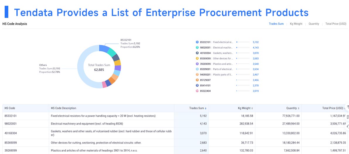349x154 pixels.
Task: Click progress bar for legend item 98020001
Action: tap(243, 48)
